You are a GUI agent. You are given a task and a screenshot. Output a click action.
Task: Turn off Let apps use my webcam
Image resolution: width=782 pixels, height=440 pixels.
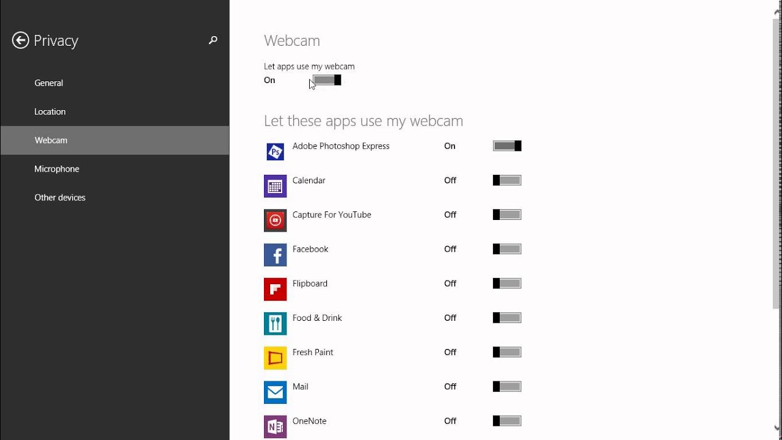[x=327, y=80]
